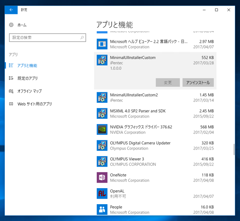The image size is (240, 221).
Task: Click the Microsoft ヘルプ ビューアー app icon
Action: [102, 44]
